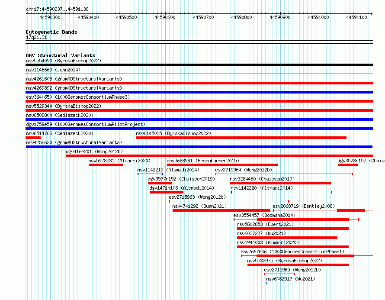This screenshot has width=385, height=300.
Task: Click the Cytogenetic Bands track heading
Action: (x=51, y=32)
